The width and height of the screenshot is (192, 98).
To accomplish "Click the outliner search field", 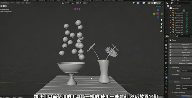I will (184, 3).
